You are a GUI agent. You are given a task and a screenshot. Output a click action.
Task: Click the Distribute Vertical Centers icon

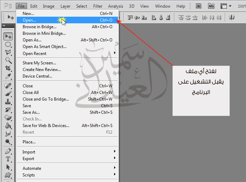pyautogui.click(x=188, y=17)
